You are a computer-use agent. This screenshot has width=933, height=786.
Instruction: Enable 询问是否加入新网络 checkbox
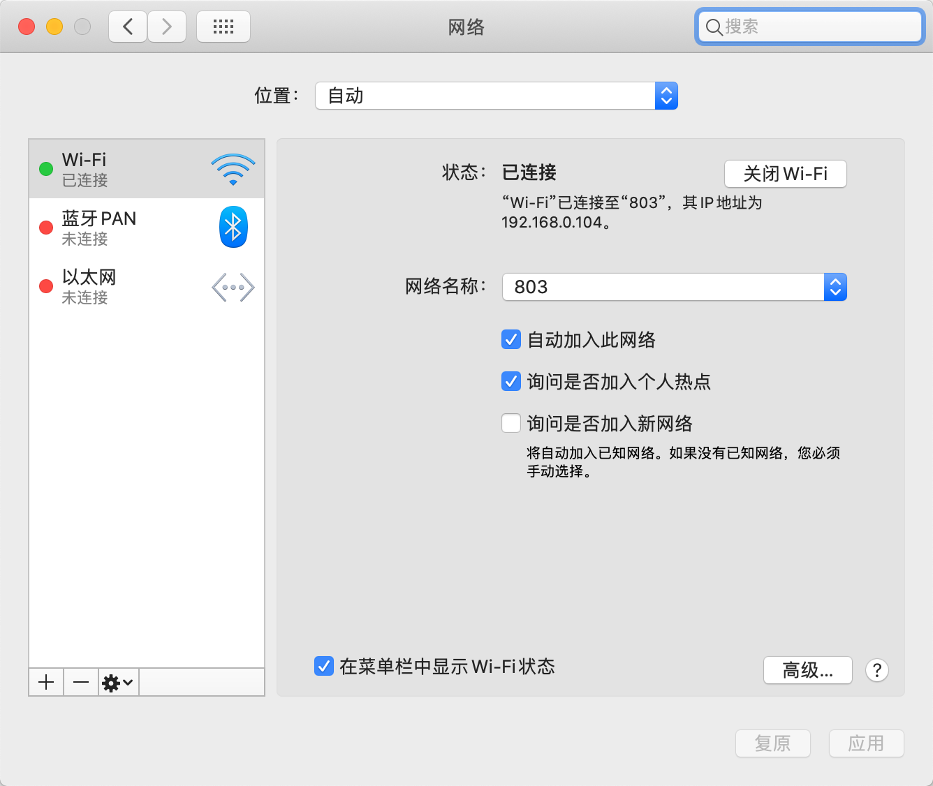[x=511, y=424]
